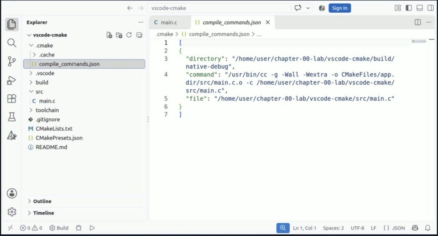
Task: Open the Manage gear icon
Action: 12,212
